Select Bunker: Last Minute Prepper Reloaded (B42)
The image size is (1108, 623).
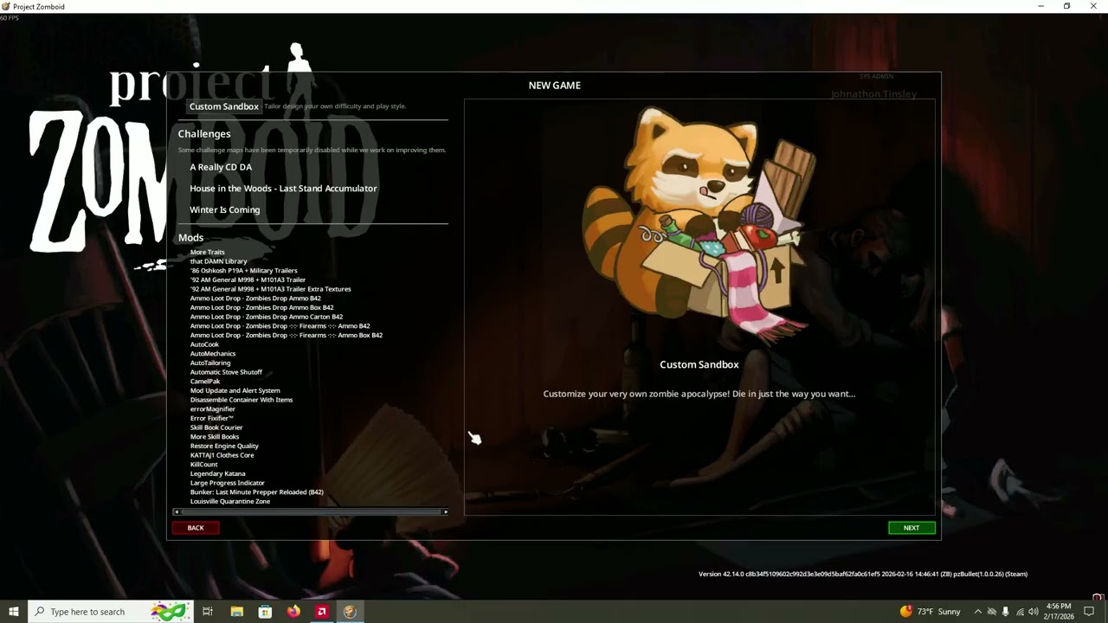click(256, 492)
